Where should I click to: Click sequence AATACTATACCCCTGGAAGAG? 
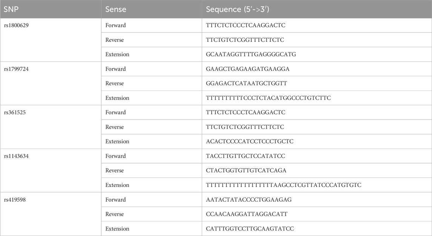coord(249,200)
